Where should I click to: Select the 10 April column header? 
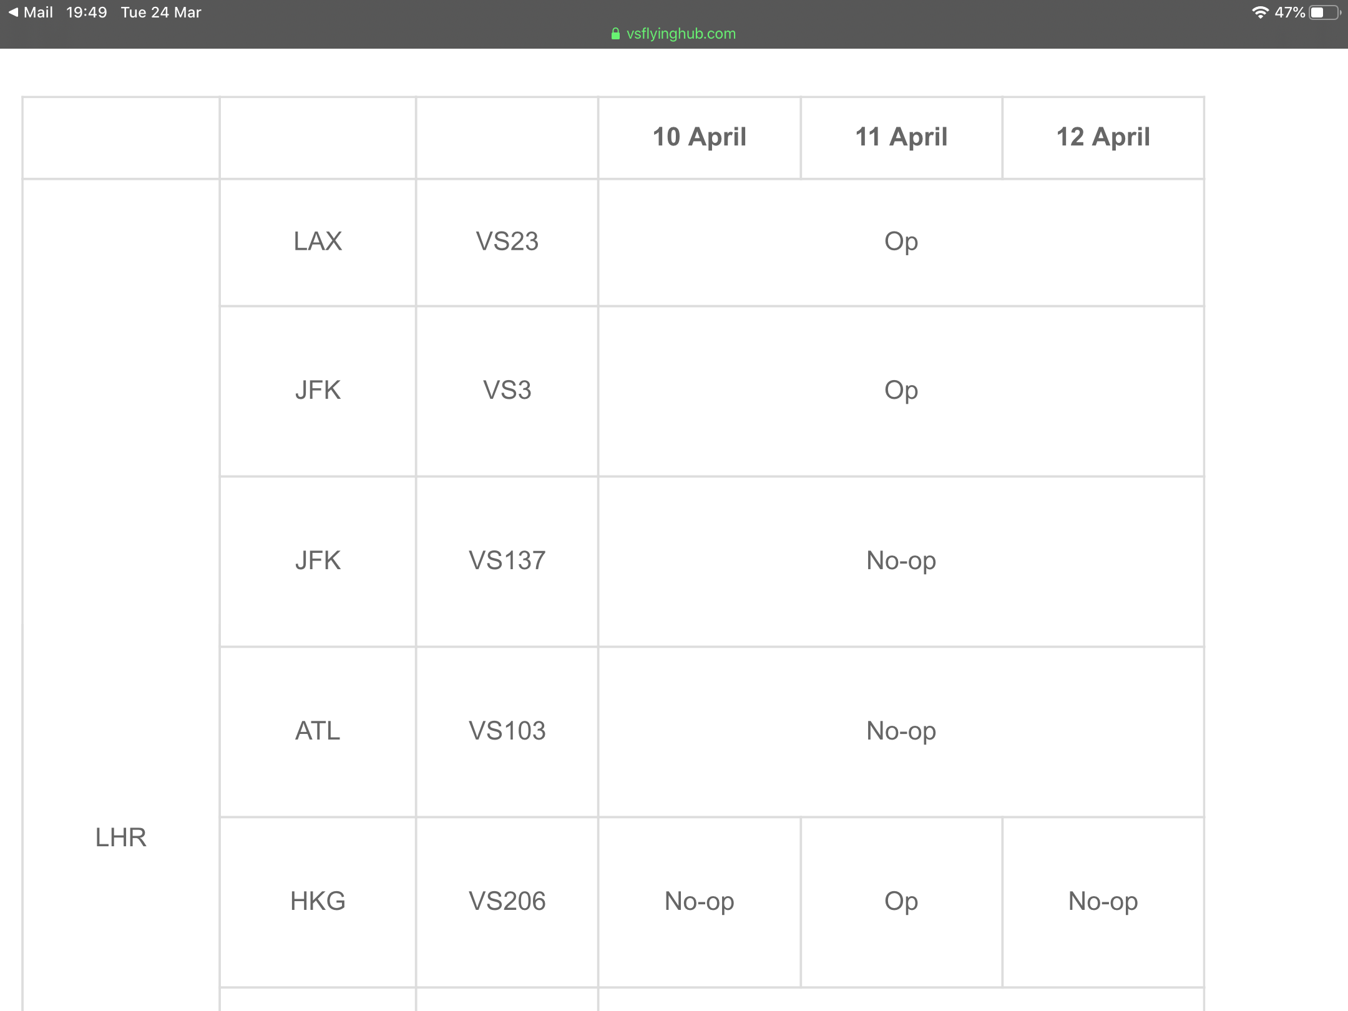point(700,137)
